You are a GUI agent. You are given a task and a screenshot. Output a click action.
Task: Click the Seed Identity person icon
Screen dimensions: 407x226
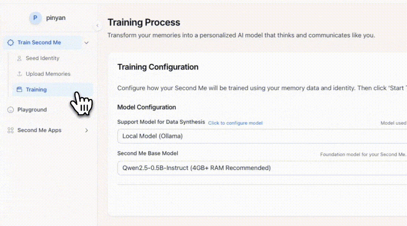click(x=19, y=58)
